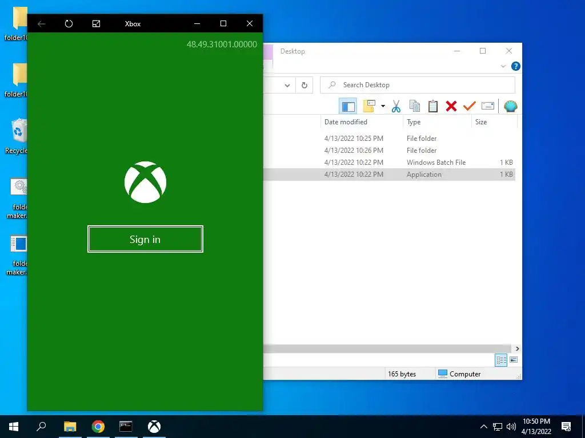Click the Sign in button

click(145, 239)
